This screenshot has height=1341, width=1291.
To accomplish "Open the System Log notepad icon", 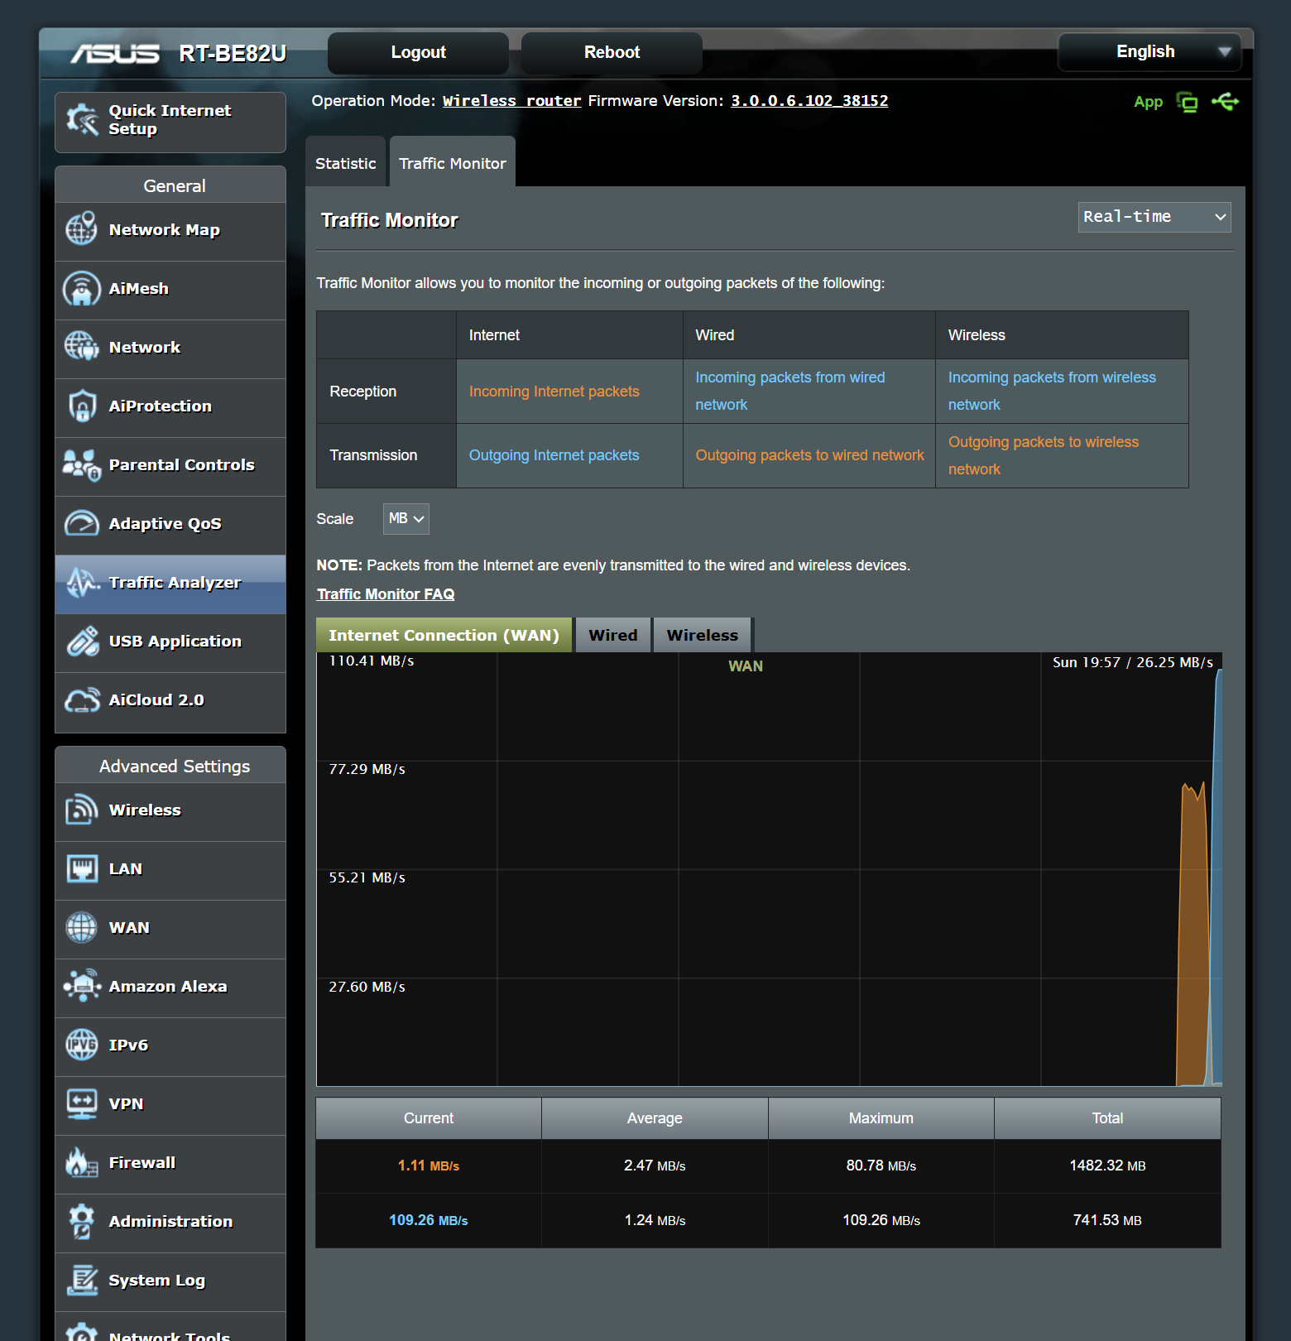I will pyautogui.click(x=82, y=1280).
